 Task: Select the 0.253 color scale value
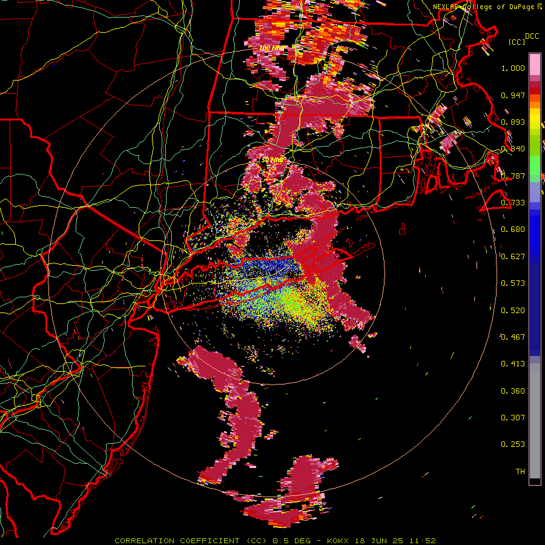513,444
